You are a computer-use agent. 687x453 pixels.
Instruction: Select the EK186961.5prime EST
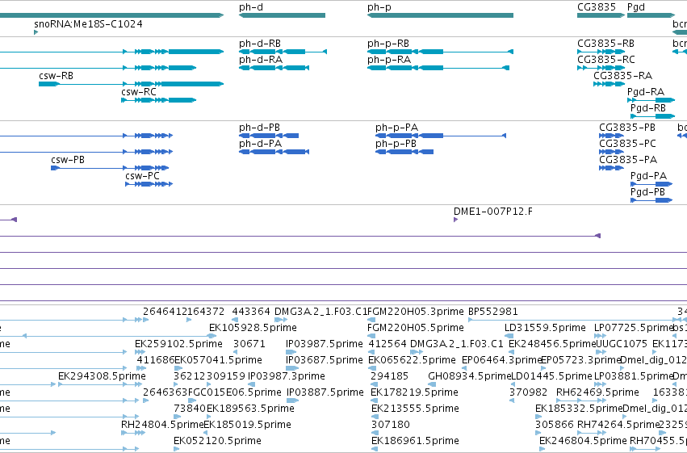coord(375,449)
